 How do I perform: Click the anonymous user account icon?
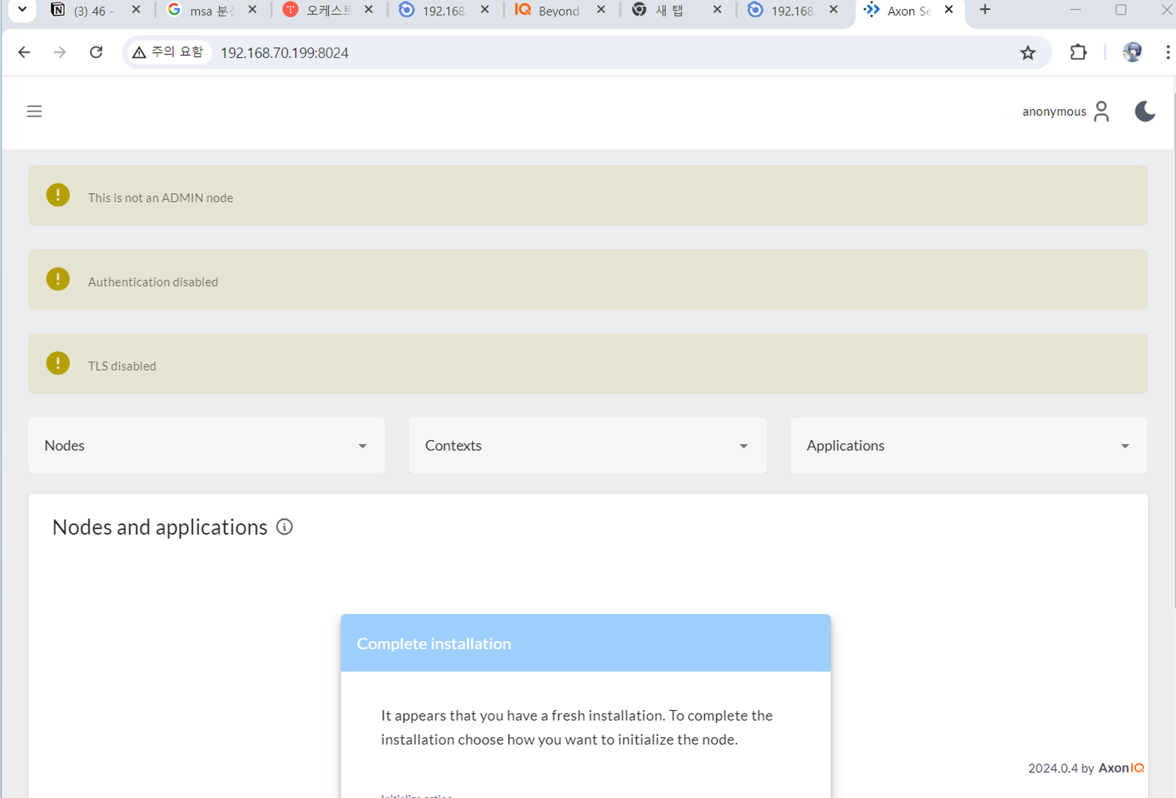click(1101, 111)
